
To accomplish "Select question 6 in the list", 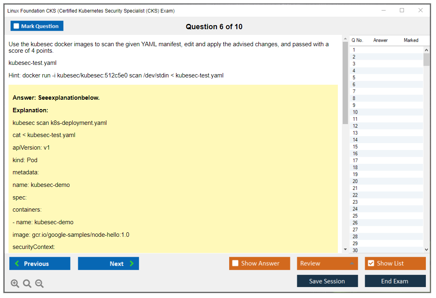I will coord(354,85).
